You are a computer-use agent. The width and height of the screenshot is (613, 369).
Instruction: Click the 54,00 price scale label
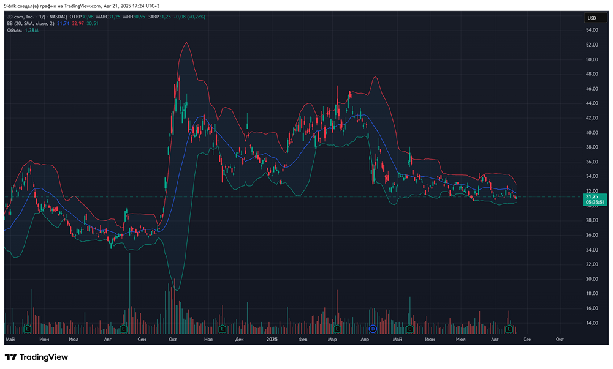tap(592, 31)
